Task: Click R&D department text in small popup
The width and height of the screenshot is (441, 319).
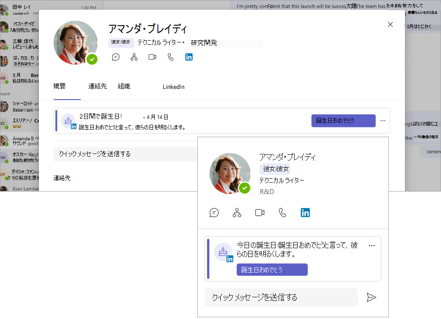Action: (x=267, y=192)
